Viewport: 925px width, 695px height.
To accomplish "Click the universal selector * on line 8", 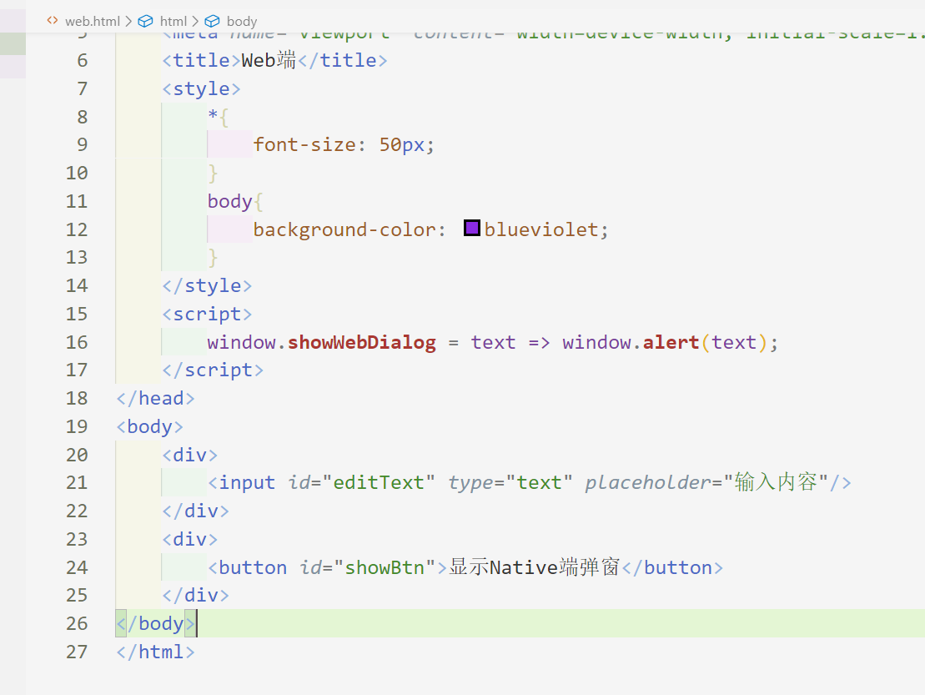I will click(213, 115).
